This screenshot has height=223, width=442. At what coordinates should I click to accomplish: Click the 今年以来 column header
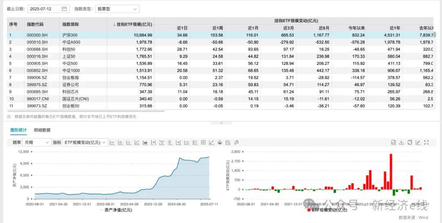tap(356, 28)
